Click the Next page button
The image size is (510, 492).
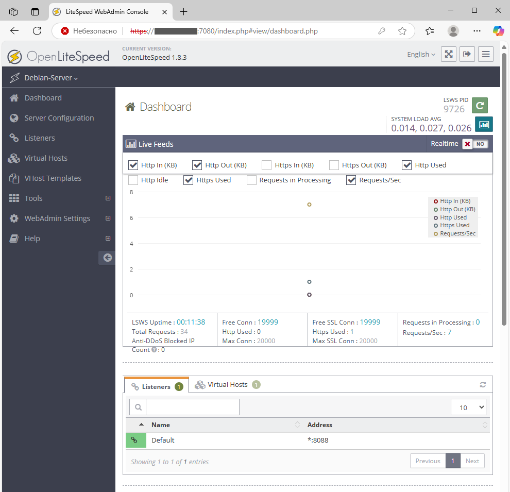point(472,461)
